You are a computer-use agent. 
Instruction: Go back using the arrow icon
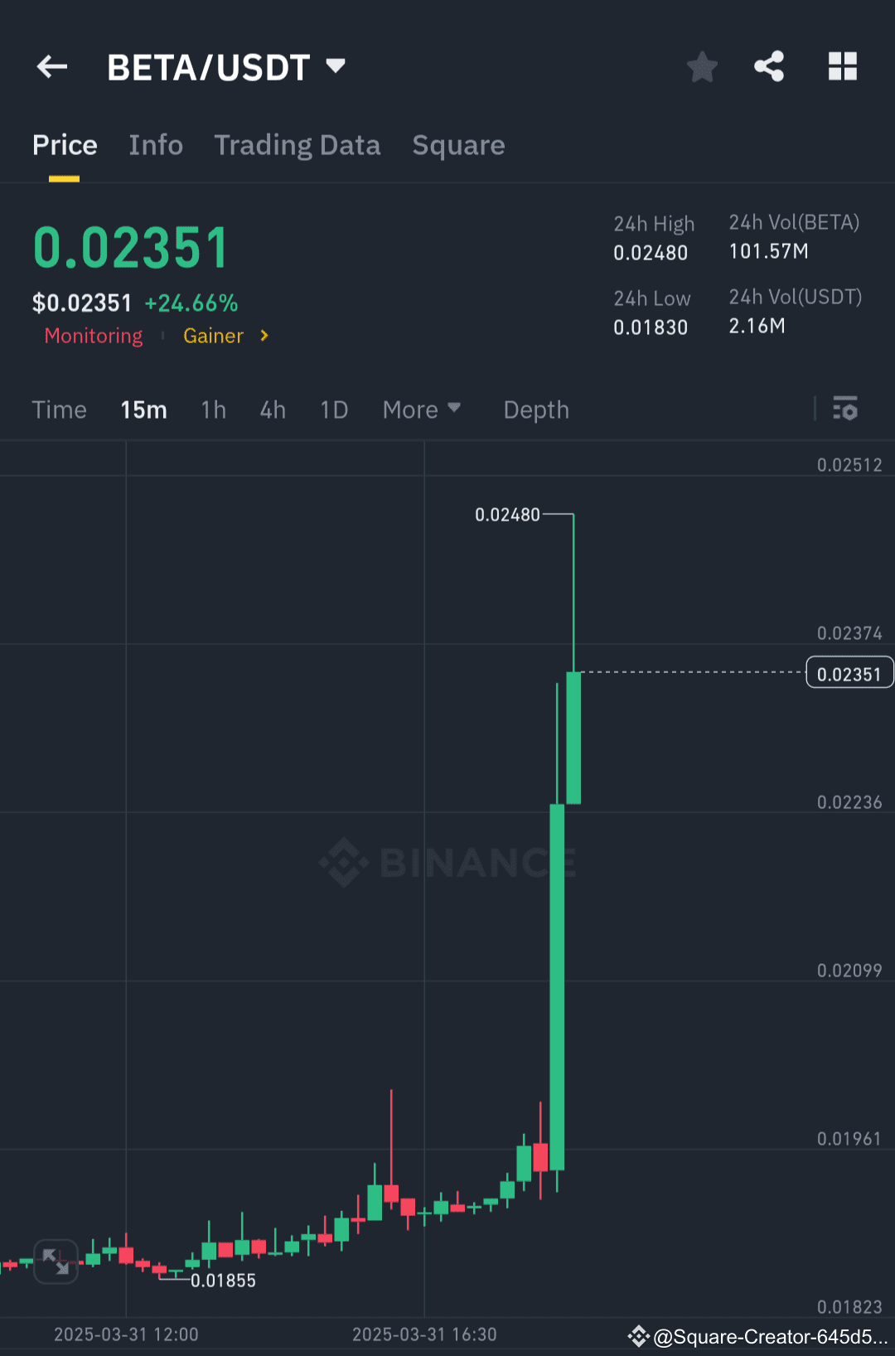[x=52, y=66]
